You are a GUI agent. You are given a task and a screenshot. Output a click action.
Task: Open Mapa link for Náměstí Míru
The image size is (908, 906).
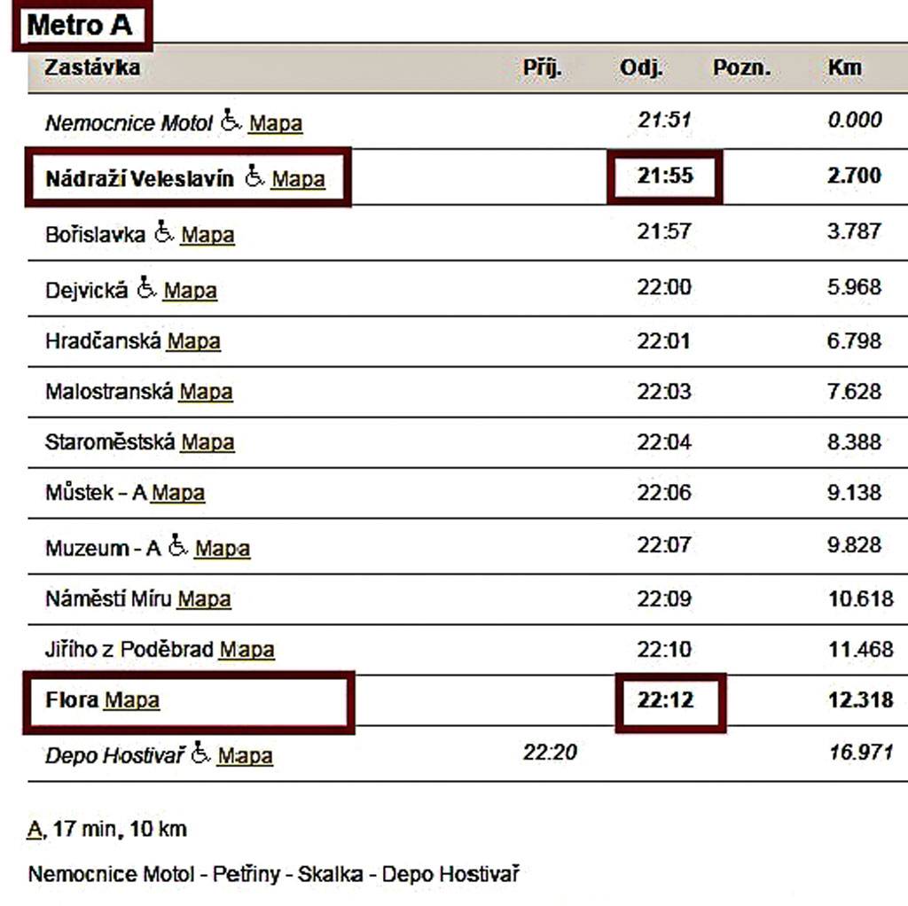tap(204, 599)
